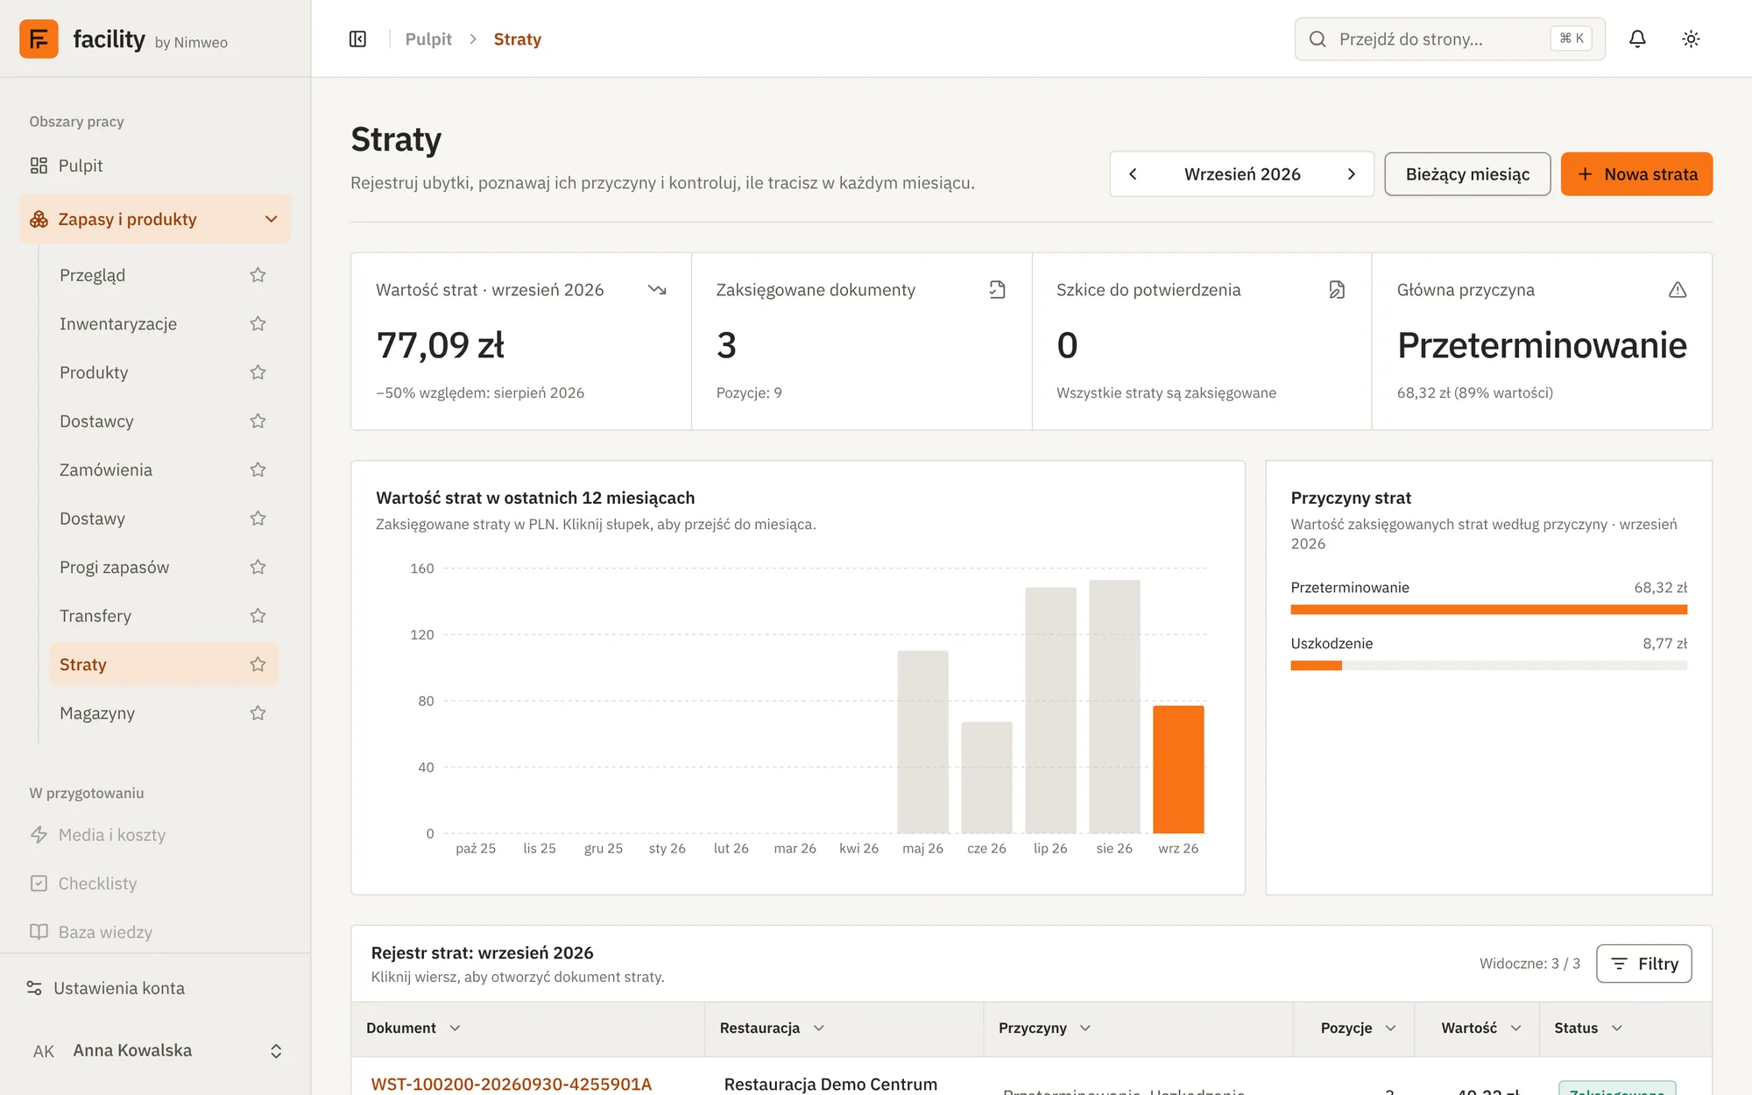Toggle light theme sun icon

(1691, 39)
